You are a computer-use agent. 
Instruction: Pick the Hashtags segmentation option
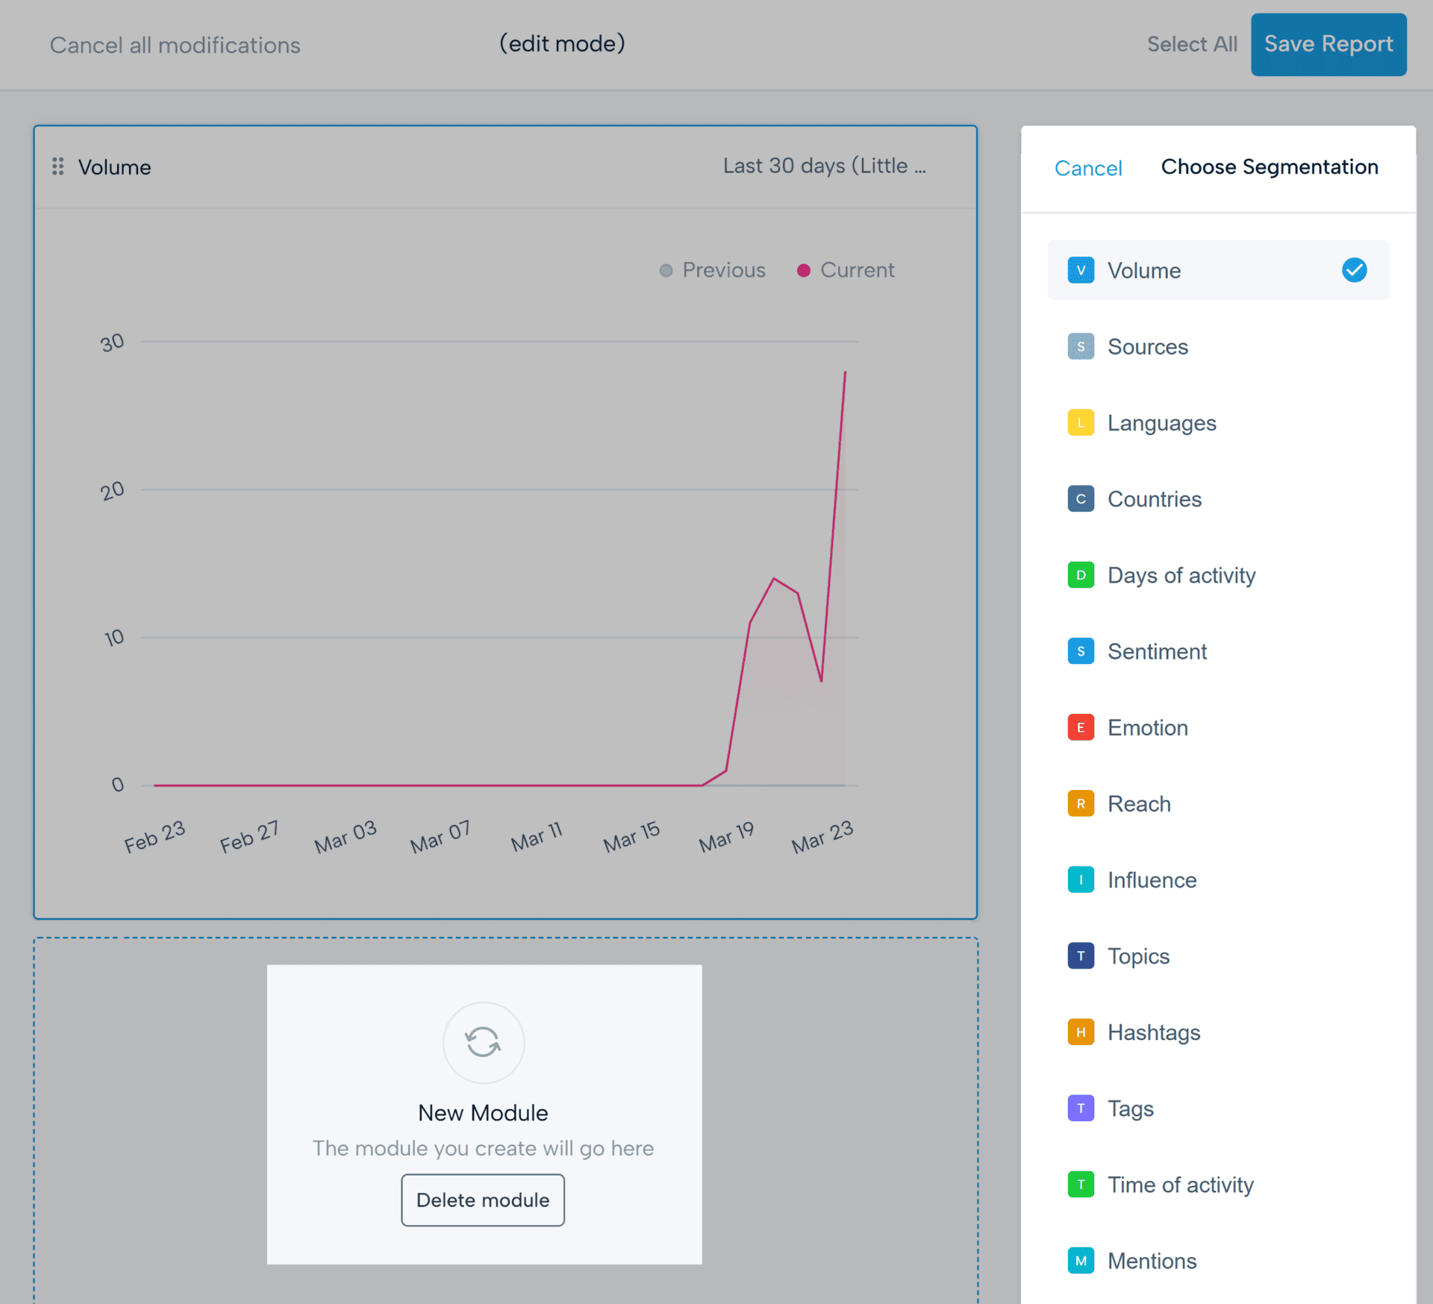pos(1153,1032)
